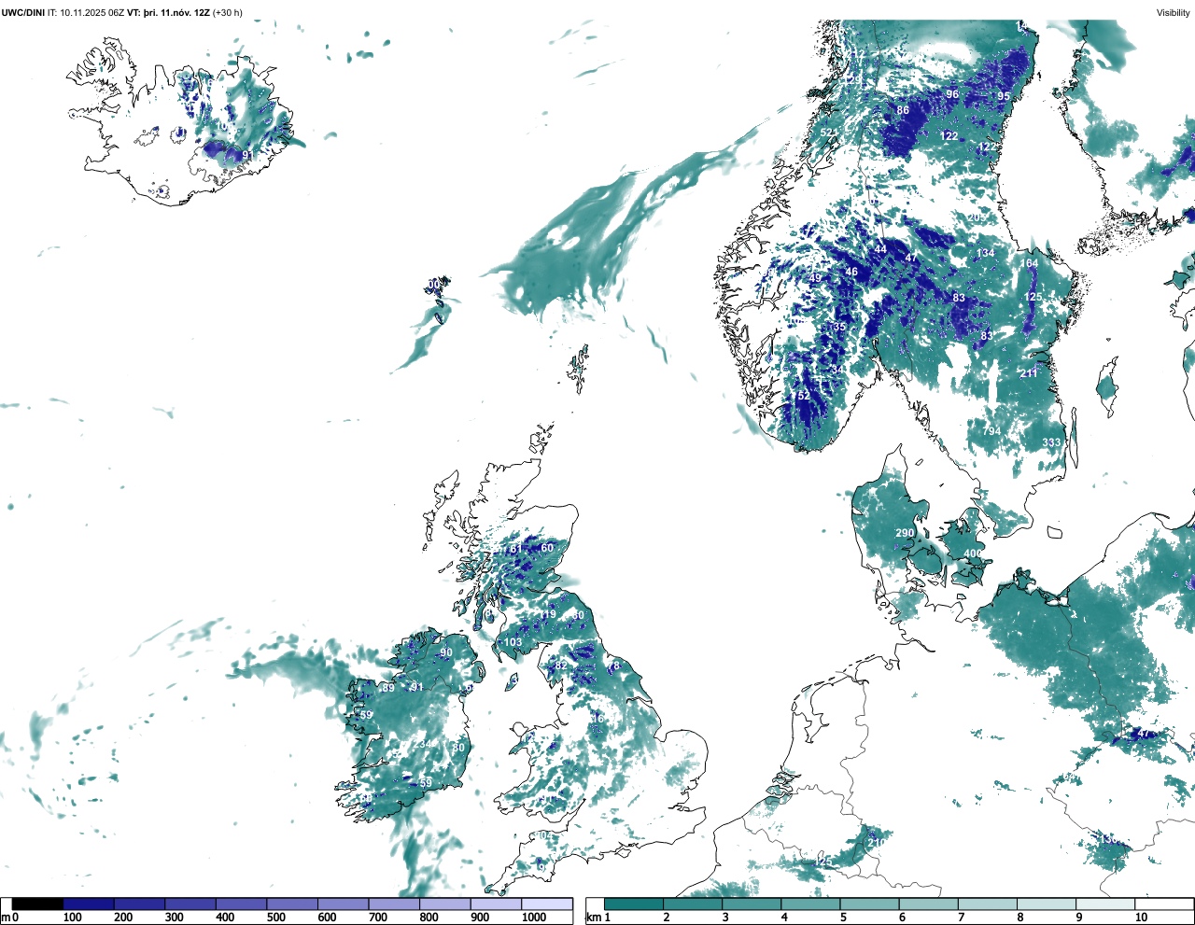Select the value 86 in northern Sweden
1195x925 pixels.
pyautogui.click(x=903, y=110)
